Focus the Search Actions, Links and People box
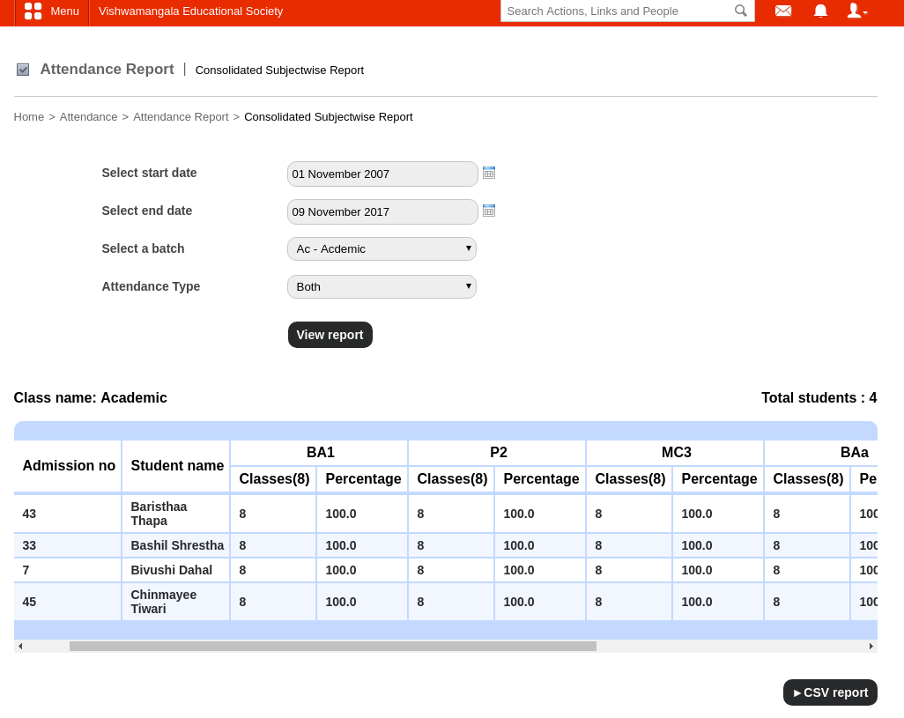 tap(619, 11)
